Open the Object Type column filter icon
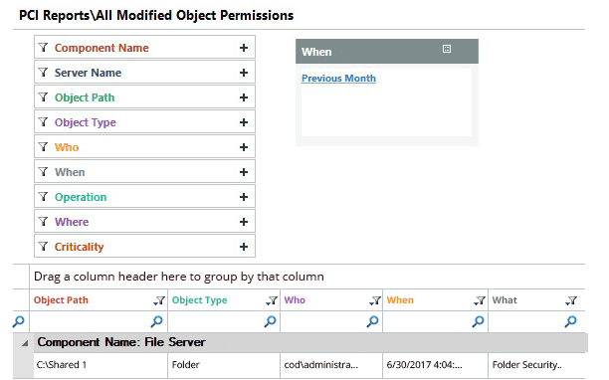This screenshot has height=380, width=609. click(272, 300)
